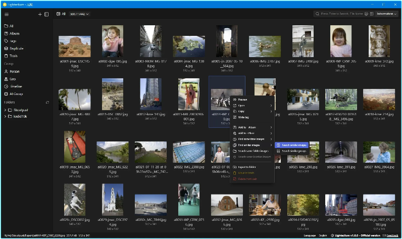402x239 pixels.
Task: Click the 5koutpust folder name
Action: [x=21, y=110]
